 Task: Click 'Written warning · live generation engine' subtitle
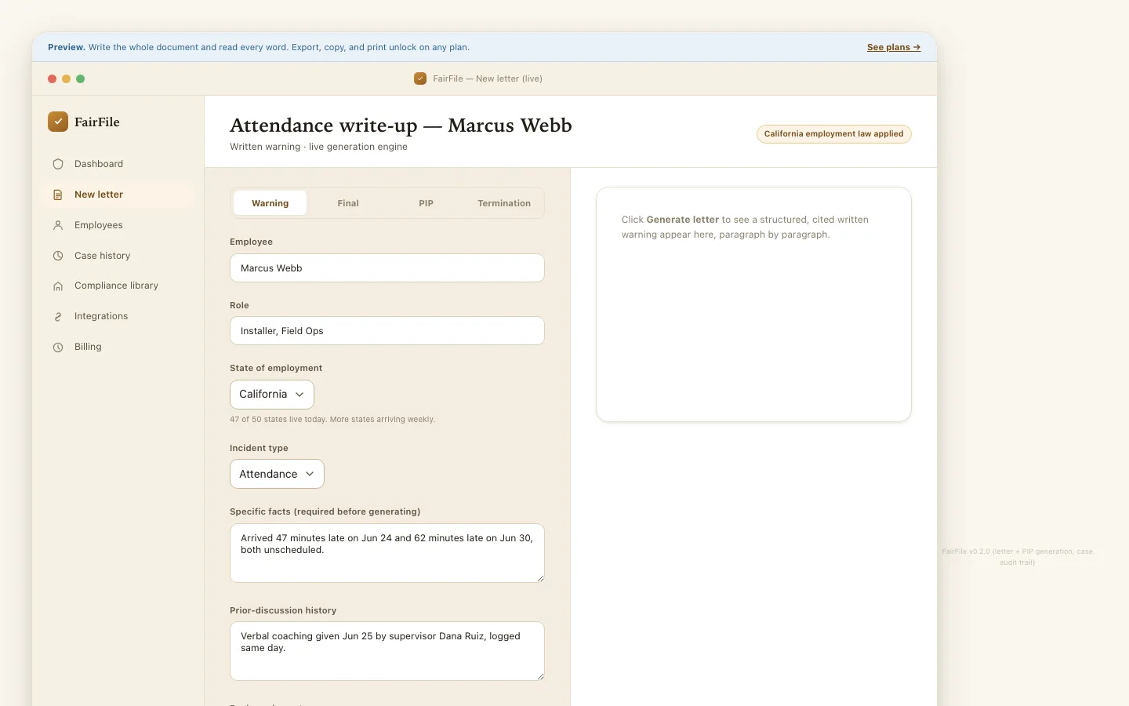(318, 147)
